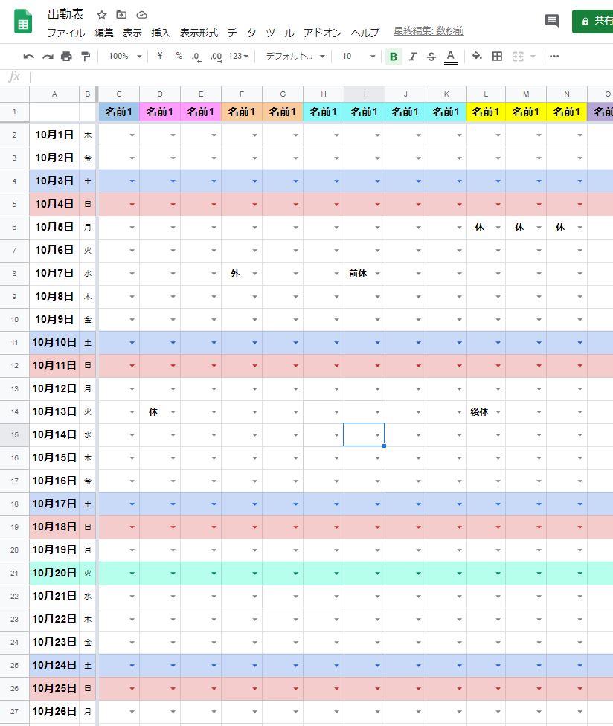Screen dimensions: 613x726
Task: Click the move to folder icon
Action: pos(122,15)
